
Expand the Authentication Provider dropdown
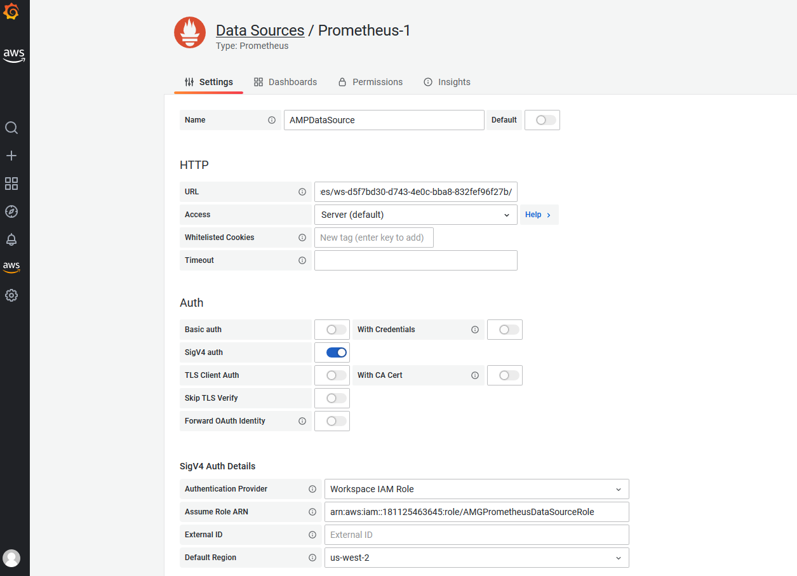[476, 489]
